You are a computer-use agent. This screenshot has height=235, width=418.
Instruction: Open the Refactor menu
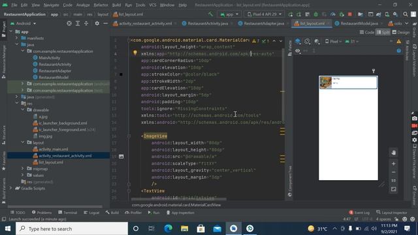101,5
